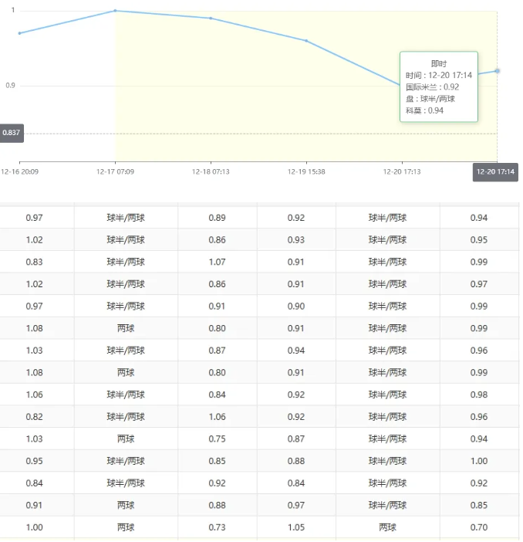
Task: Select the table cell showing 0.82
Action: point(34,417)
